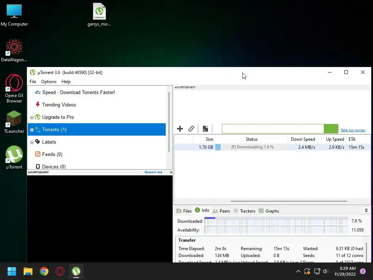
Task: Switch to the Trackers tab
Action: [244, 211]
